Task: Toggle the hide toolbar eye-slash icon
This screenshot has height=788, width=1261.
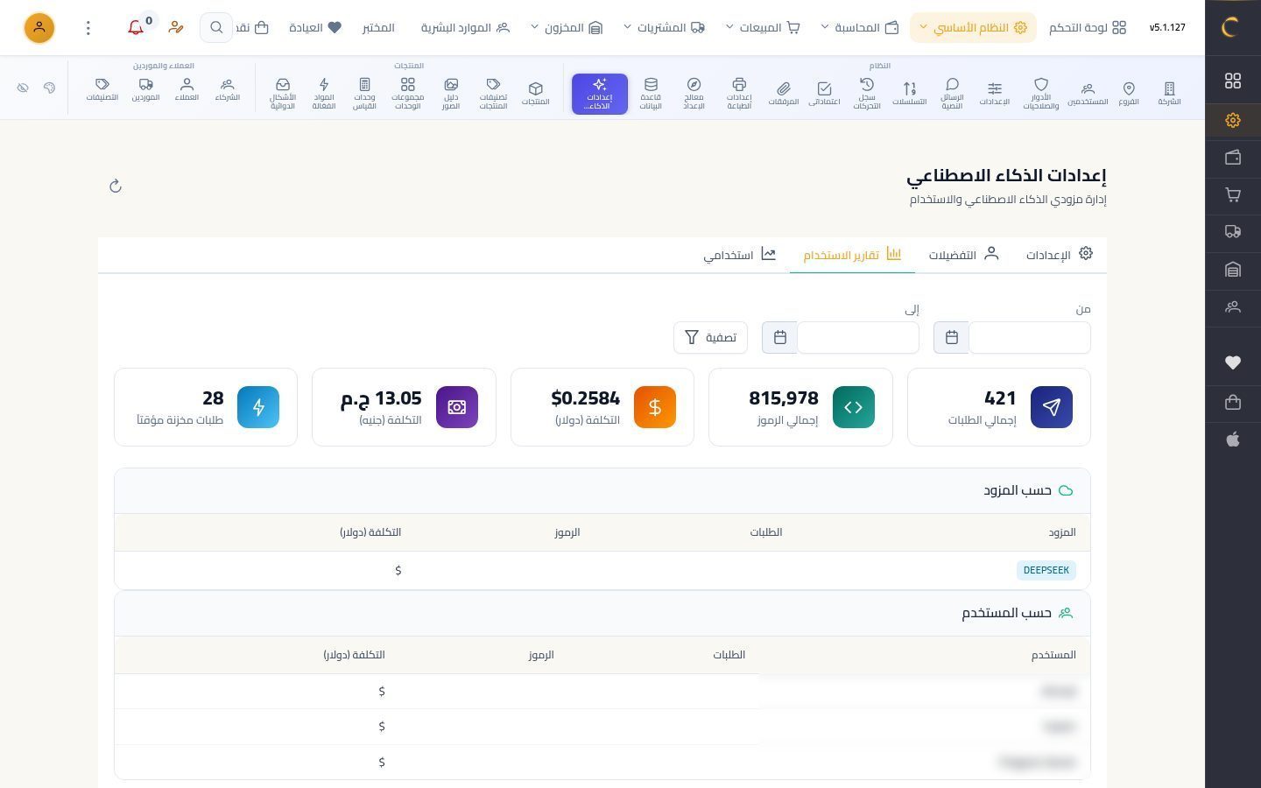Action: 23,88
